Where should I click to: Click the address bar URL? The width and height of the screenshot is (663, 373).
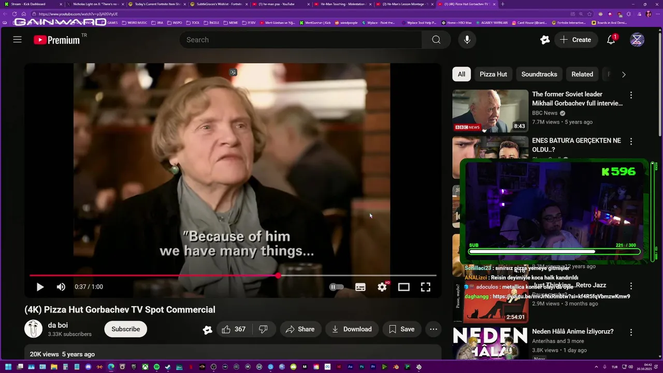pos(78,14)
